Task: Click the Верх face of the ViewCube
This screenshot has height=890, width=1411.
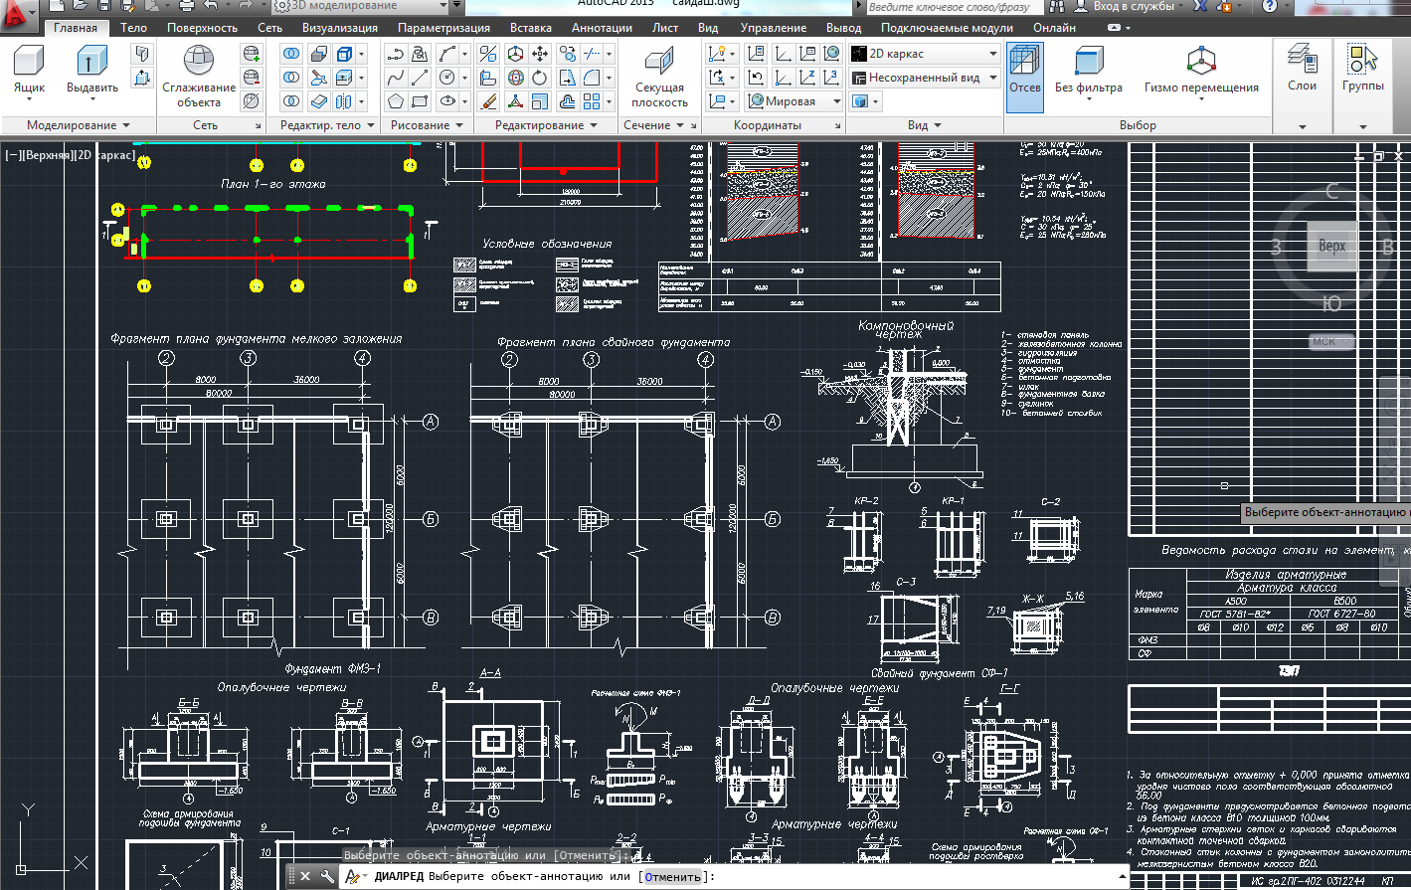Action: [1331, 246]
